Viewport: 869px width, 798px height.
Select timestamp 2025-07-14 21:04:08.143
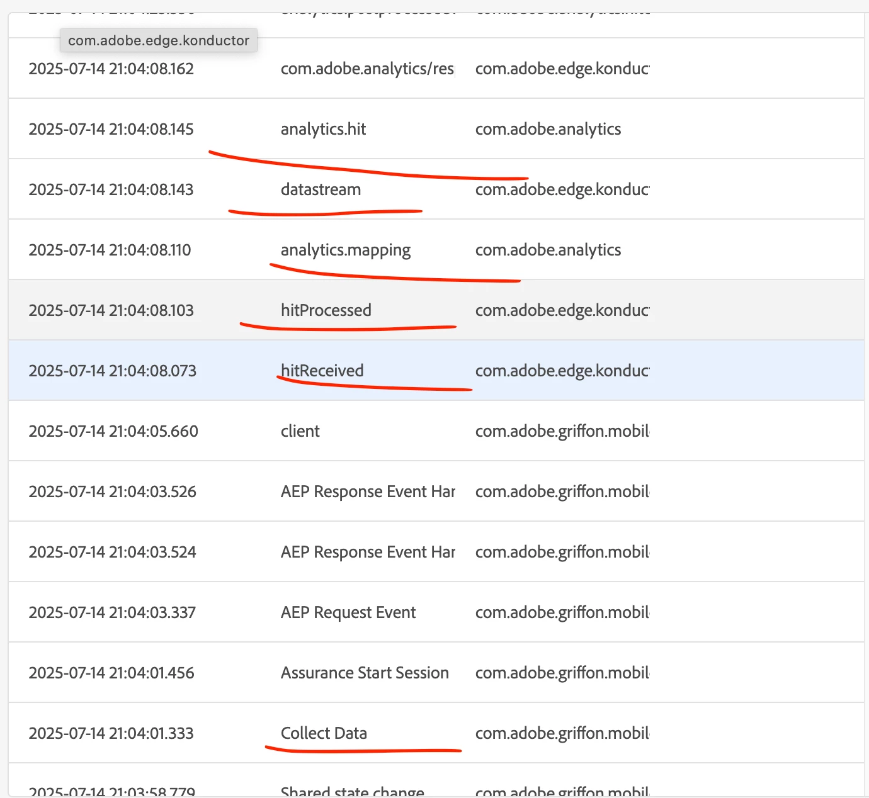111,189
